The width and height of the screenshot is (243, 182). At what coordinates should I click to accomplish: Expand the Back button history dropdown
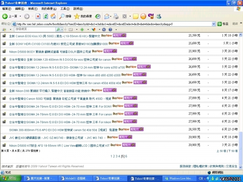(20, 16)
